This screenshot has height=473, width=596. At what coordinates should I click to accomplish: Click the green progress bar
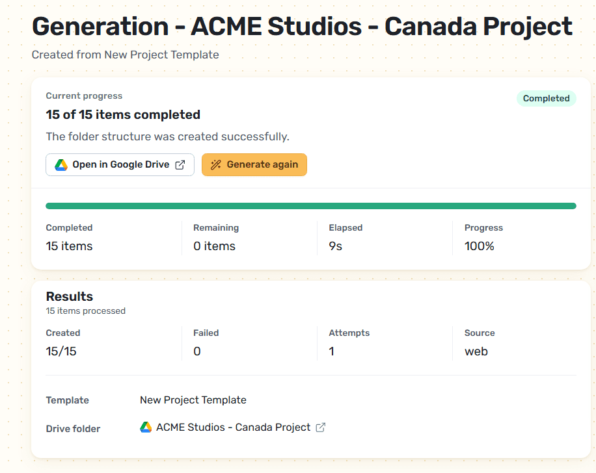pyautogui.click(x=311, y=206)
